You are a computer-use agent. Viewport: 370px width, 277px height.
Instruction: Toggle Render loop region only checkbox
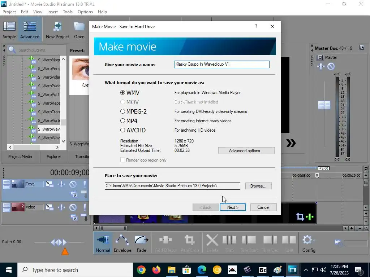pos(123,160)
